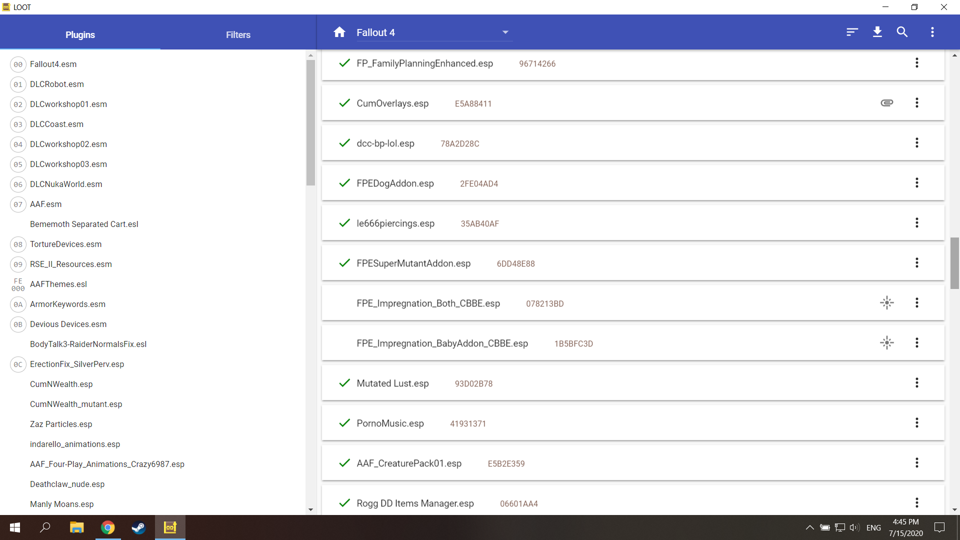Open File Explorer from taskbar
The image size is (960, 540).
[x=76, y=527]
